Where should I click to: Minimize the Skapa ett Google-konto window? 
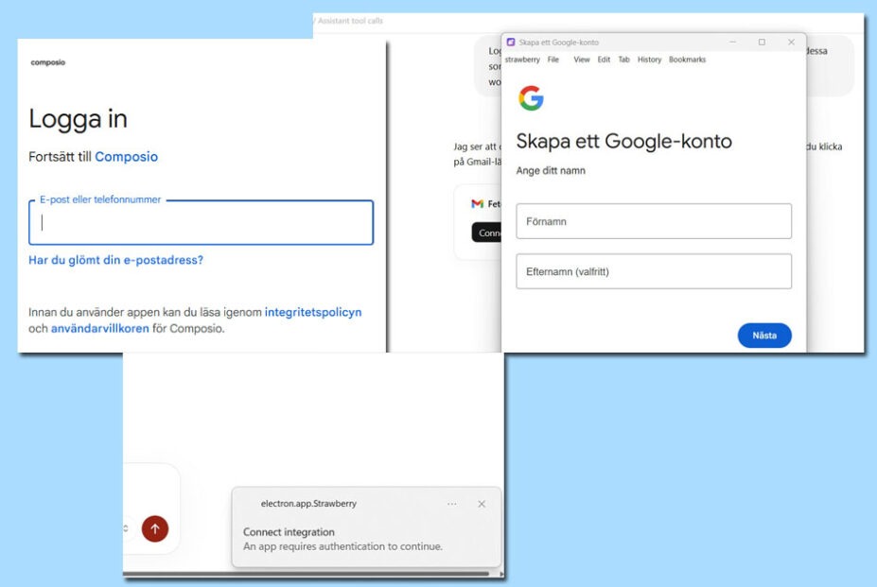click(x=732, y=43)
